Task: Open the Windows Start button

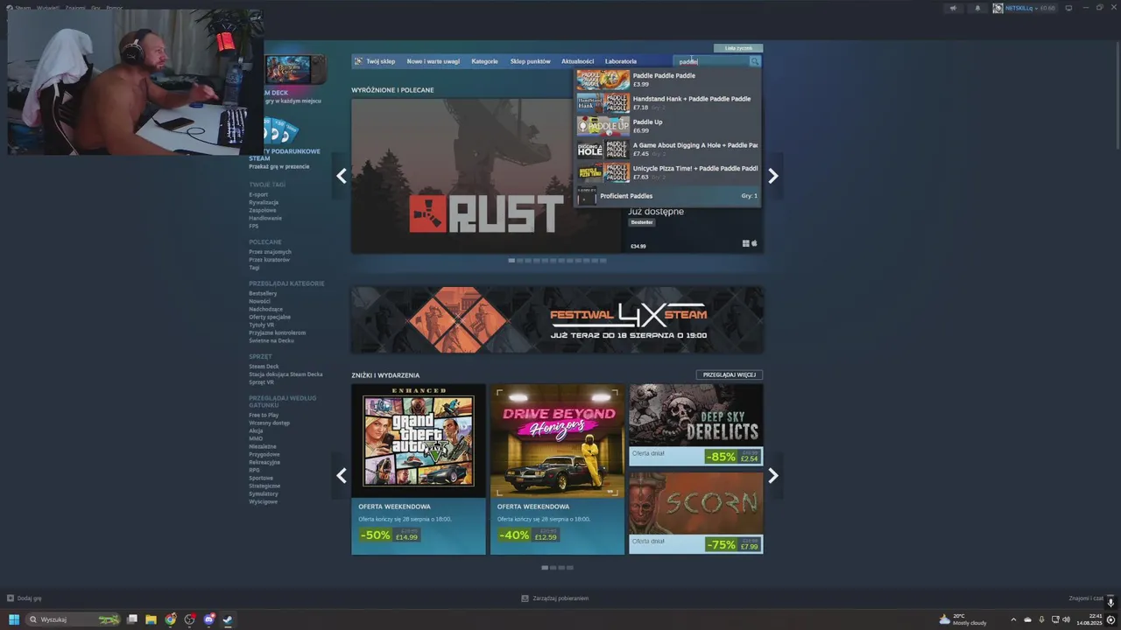Action: coord(13,619)
